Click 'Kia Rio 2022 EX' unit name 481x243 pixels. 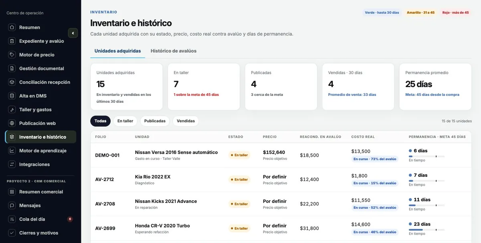[153, 177]
